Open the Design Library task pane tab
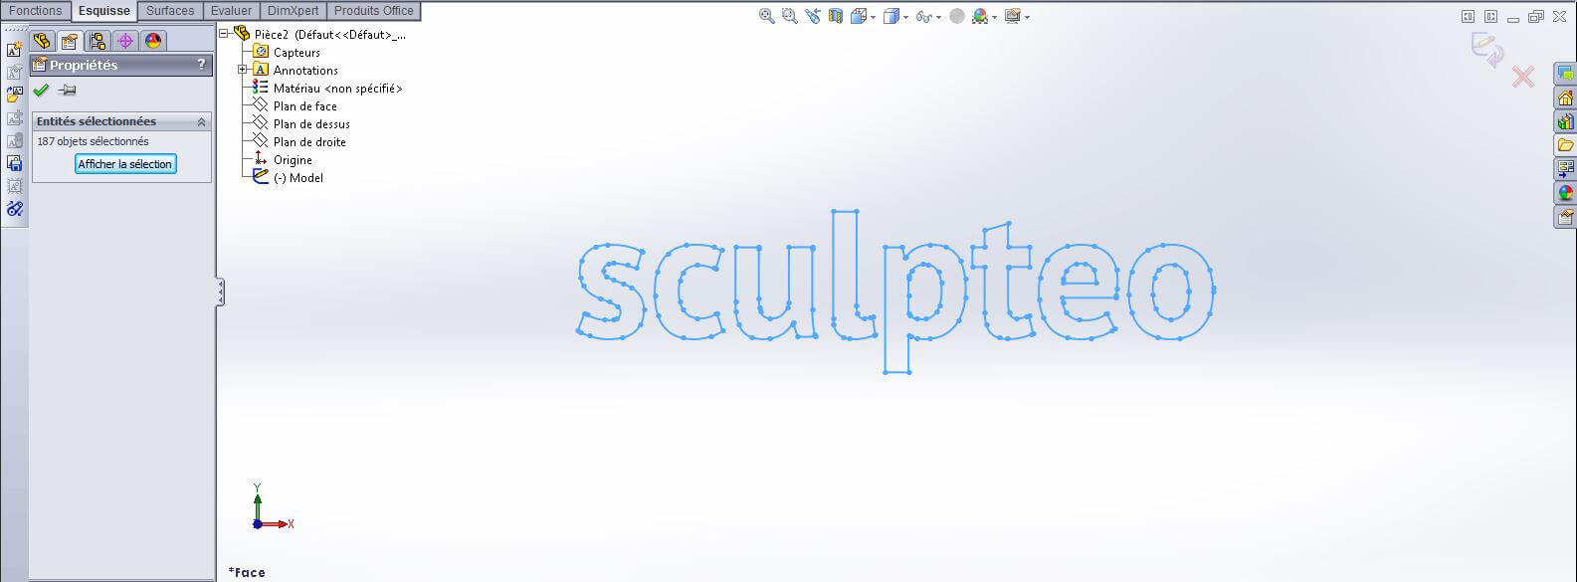1577x582 pixels. (1565, 121)
